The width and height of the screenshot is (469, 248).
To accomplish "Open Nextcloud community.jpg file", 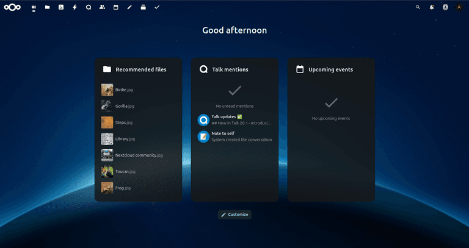I will pos(139,155).
